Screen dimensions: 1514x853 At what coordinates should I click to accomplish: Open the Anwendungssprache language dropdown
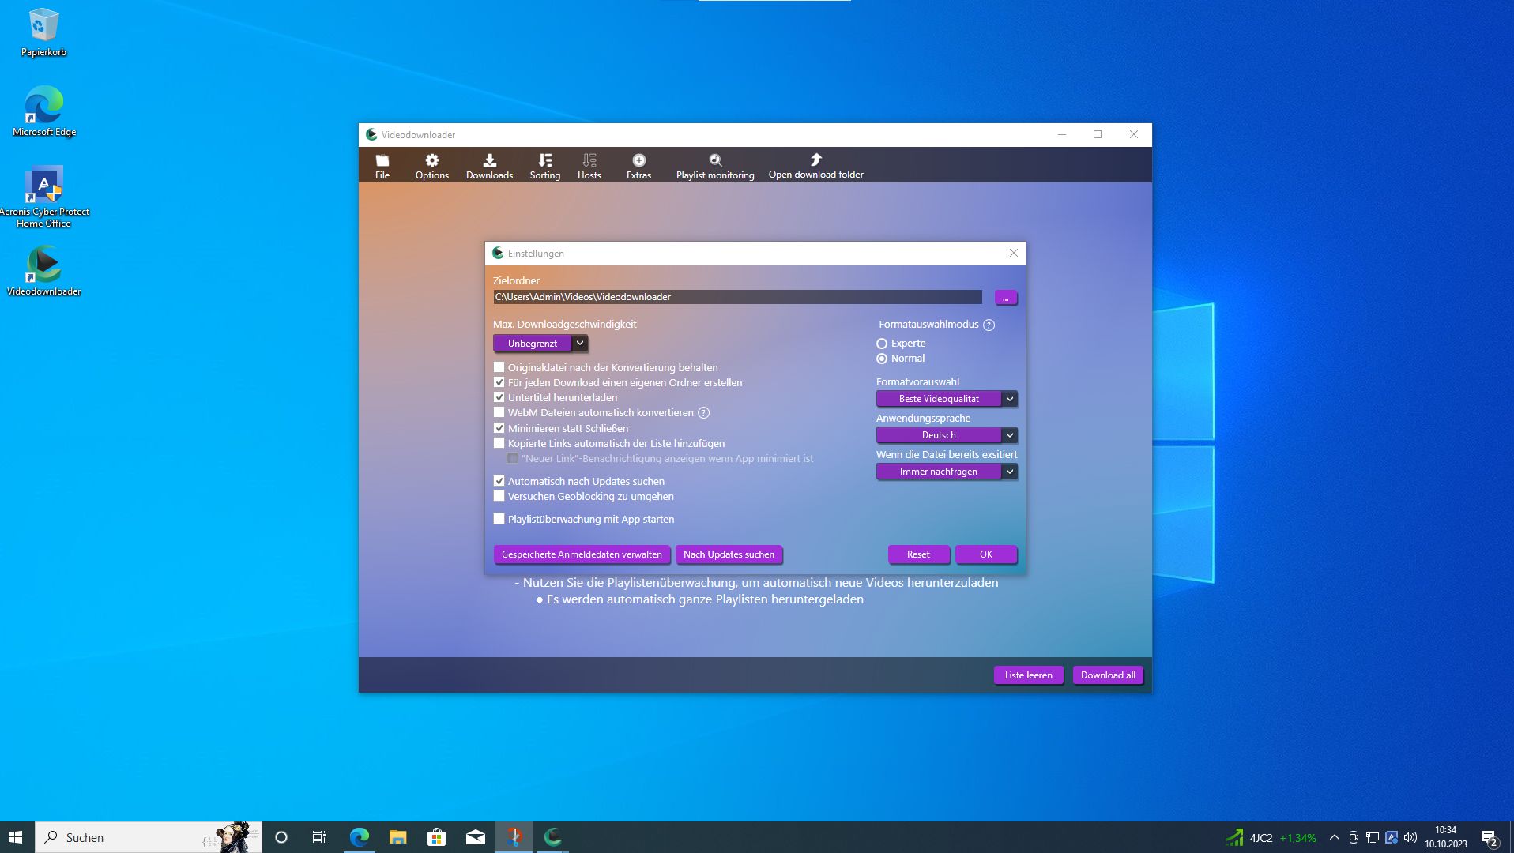(1009, 435)
